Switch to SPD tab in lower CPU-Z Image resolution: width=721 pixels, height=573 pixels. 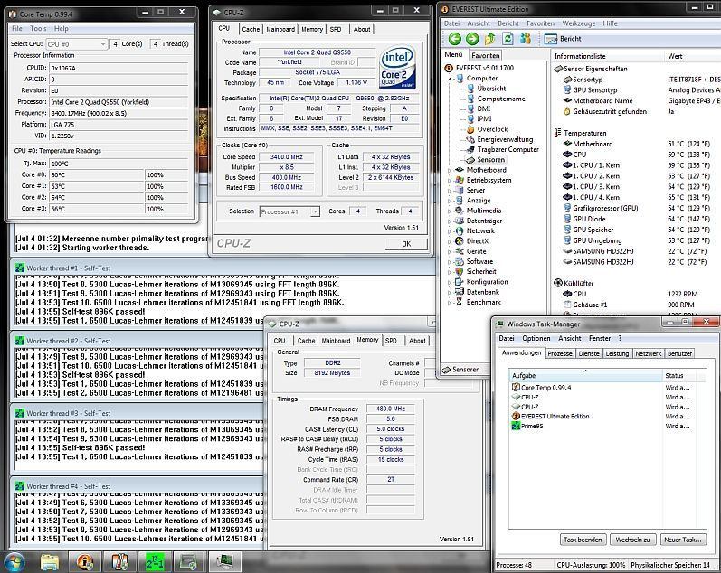pyautogui.click(x=392, y=341)
